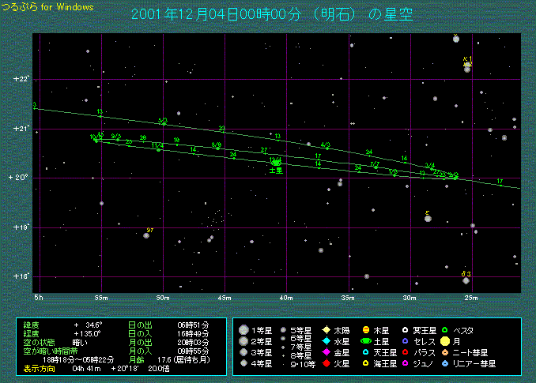Click the Saturn marker on the star chart
The height and width of the screenshot is (383, 536).
[276, 162]
